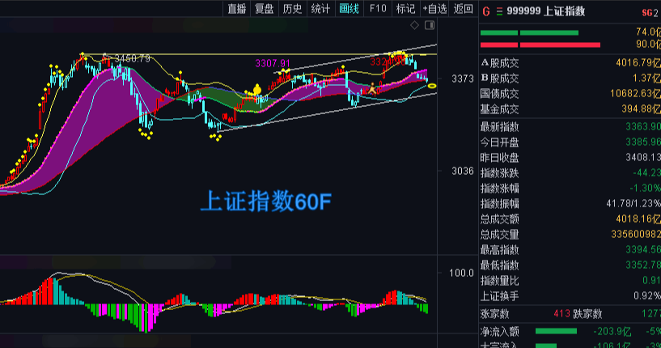This screenshot has height=348, width=661.
Task: Click the green 净流入额 flow bar
Action: [556, 332]
